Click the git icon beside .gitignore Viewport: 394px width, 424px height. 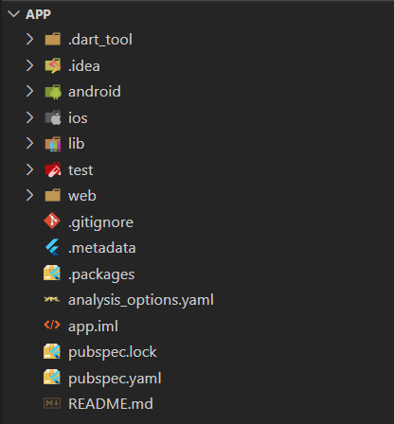pyautogui.click(x=52, y=221)
